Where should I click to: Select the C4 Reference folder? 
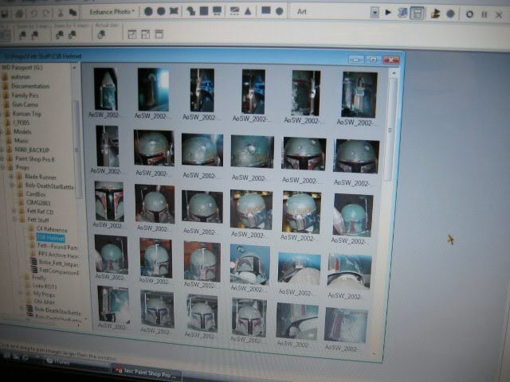click(x=52, y=229)
